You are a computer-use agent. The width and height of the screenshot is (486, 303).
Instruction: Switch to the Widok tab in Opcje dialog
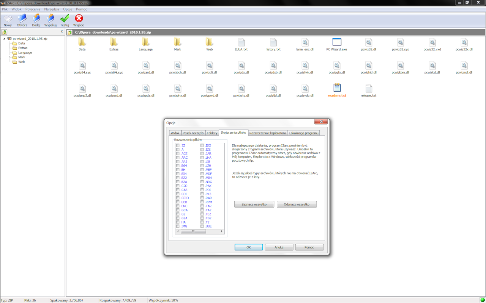(x=175, y=133)
